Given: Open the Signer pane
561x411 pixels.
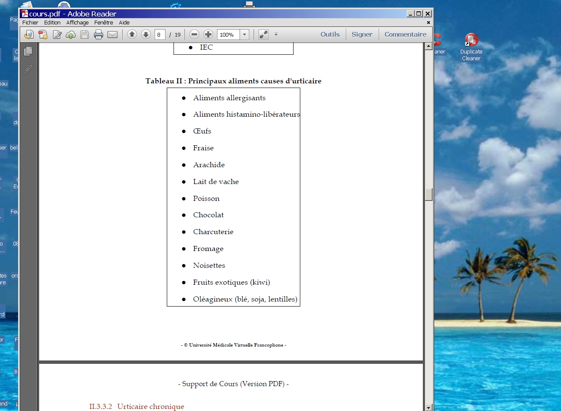Looking at the screenshot, I should (362, 35).
